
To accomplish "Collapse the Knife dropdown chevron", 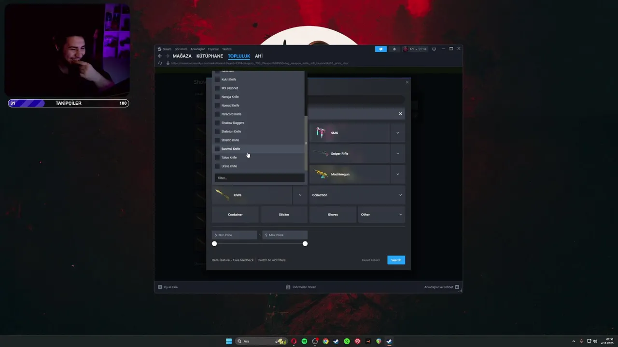I will (x=300, y=195).
